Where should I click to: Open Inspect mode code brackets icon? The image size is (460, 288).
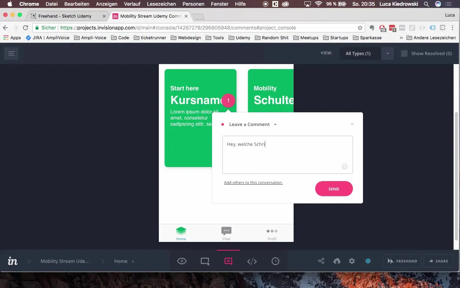(252, 261)
